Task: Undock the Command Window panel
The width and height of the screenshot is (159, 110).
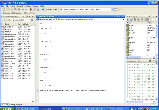Action: 120,16
